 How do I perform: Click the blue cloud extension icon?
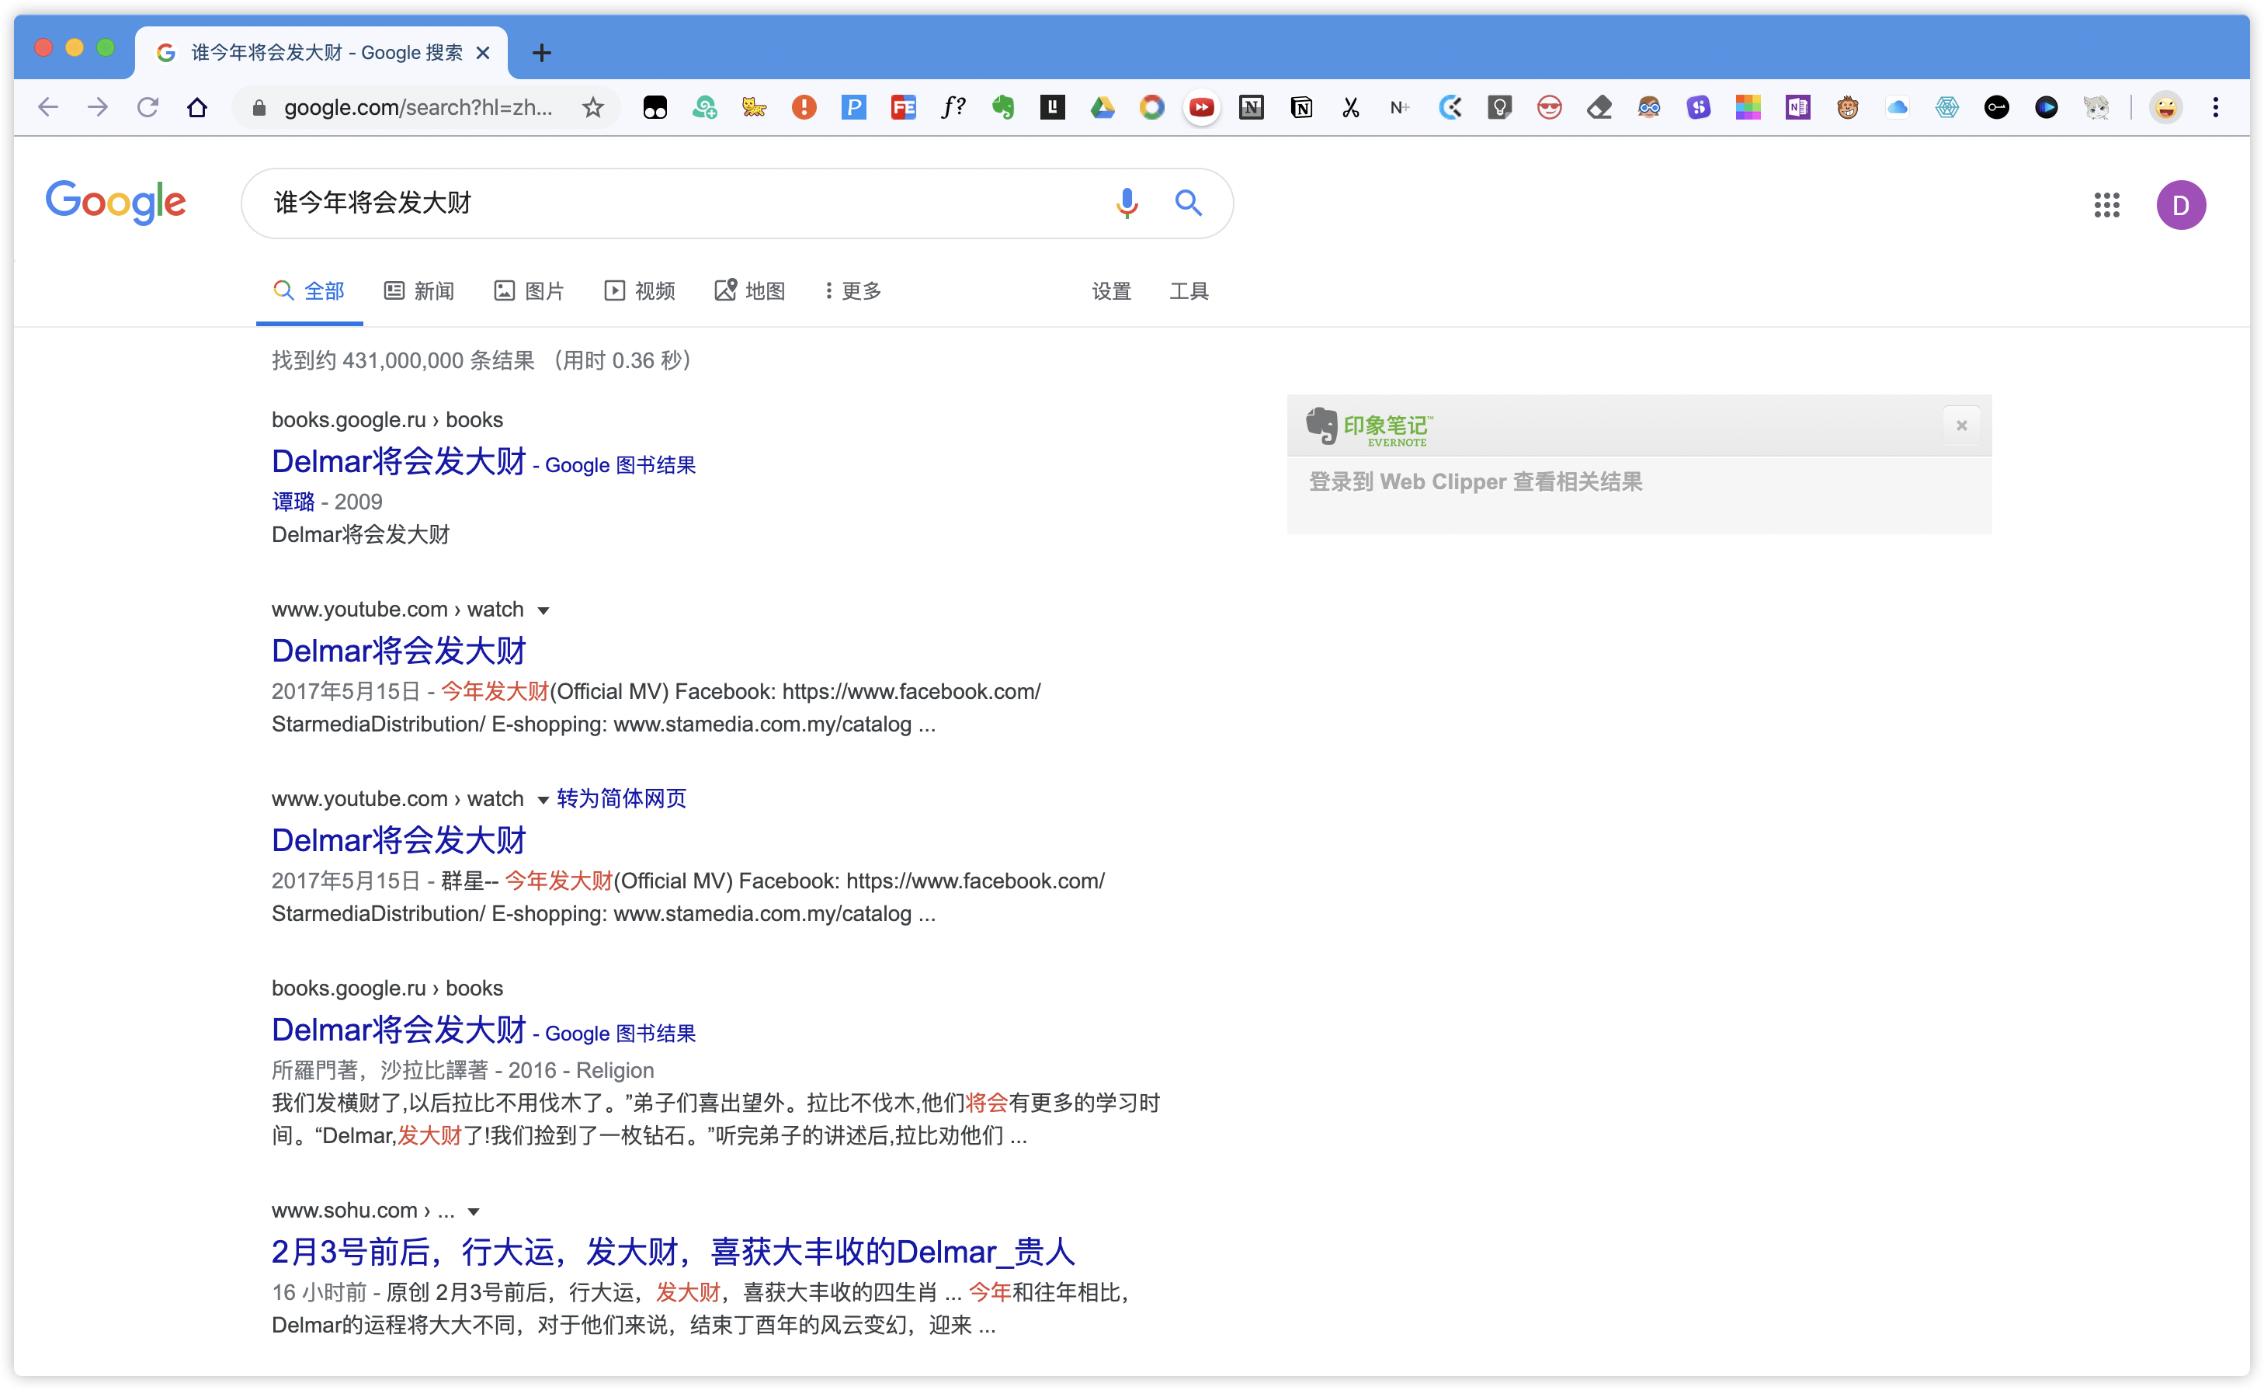coord(1898,108)
